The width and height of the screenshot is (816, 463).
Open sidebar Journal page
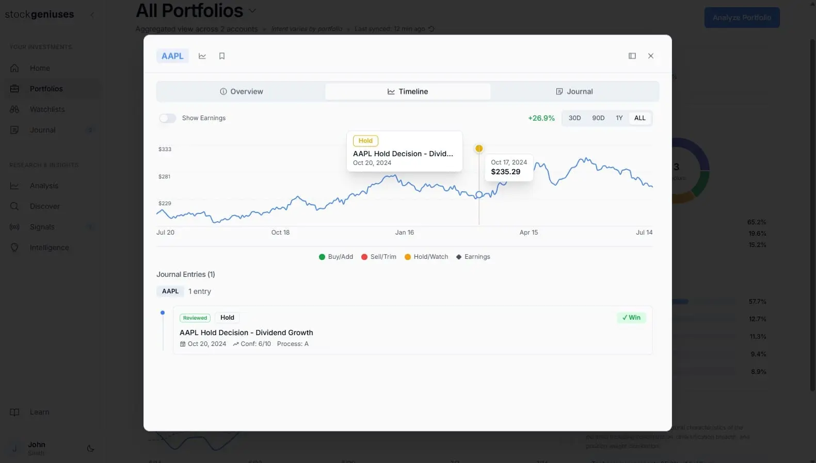tap(52, 130)
